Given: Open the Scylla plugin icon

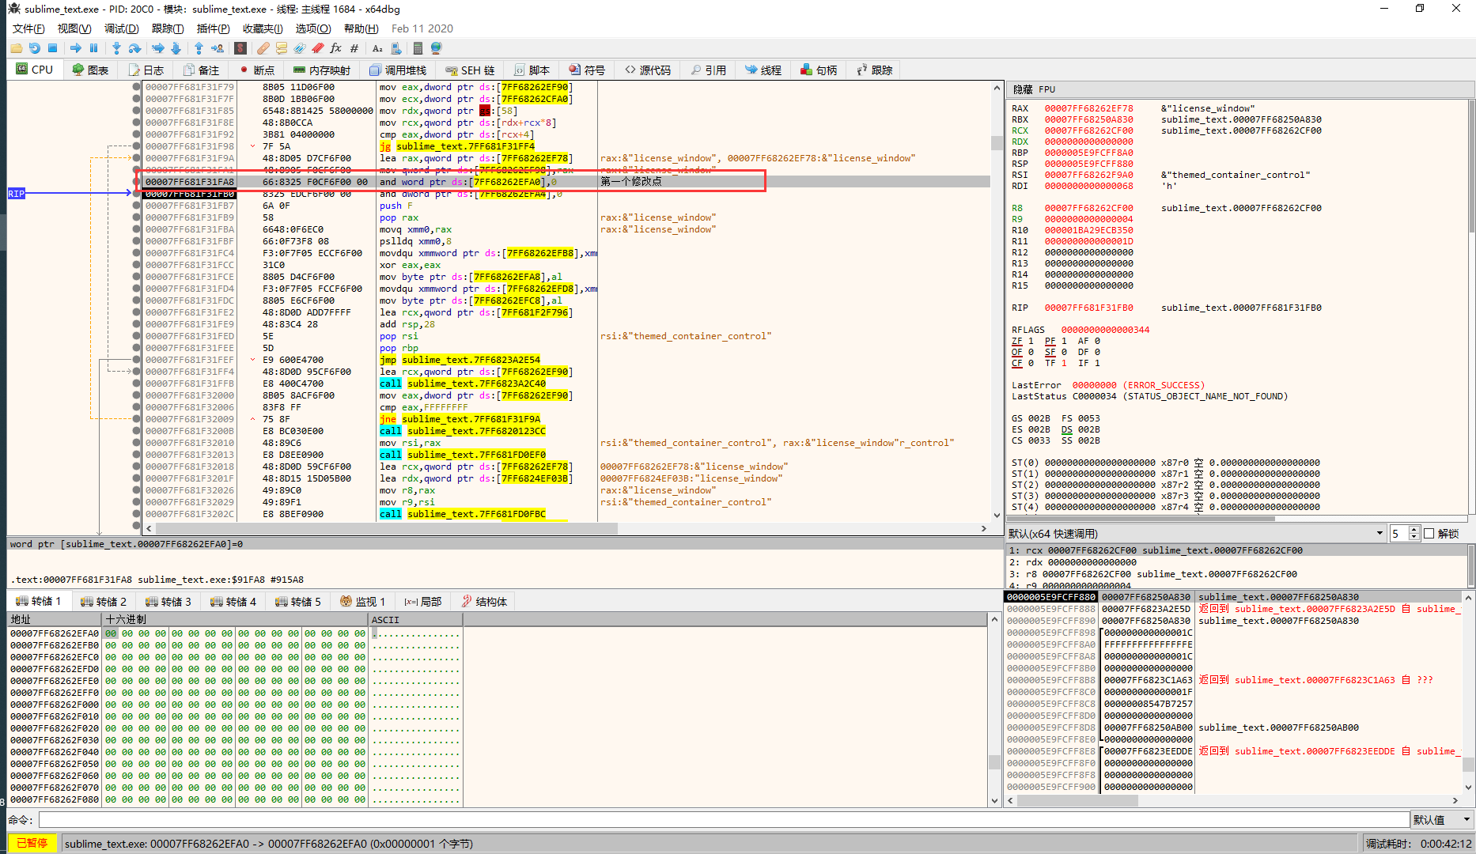Looking at the screenshot, I should coord(240,48).
